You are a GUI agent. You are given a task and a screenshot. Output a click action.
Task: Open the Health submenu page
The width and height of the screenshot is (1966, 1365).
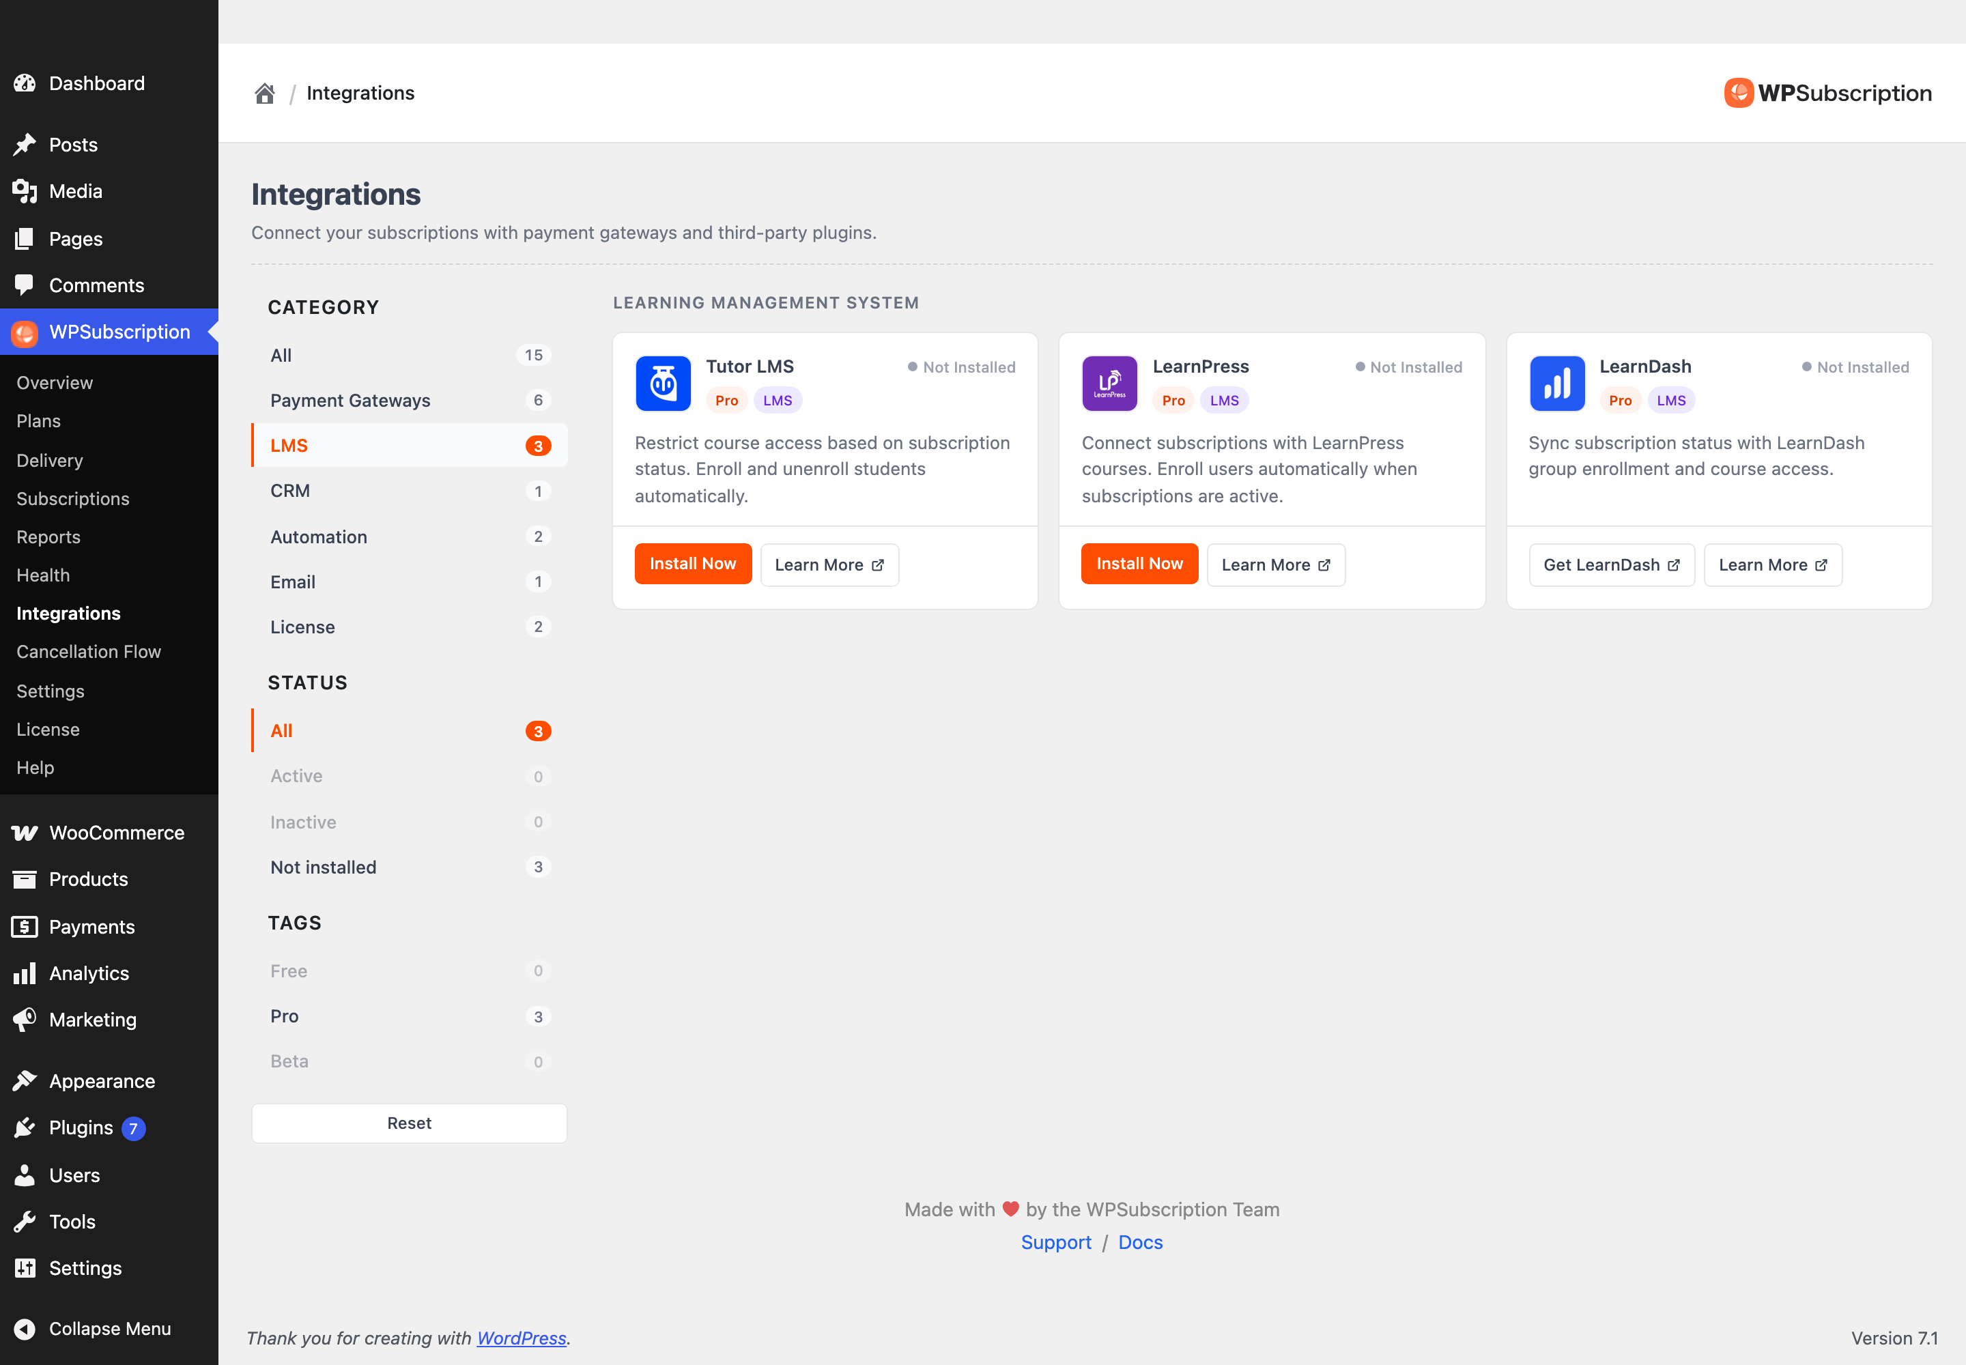(43, 575)
